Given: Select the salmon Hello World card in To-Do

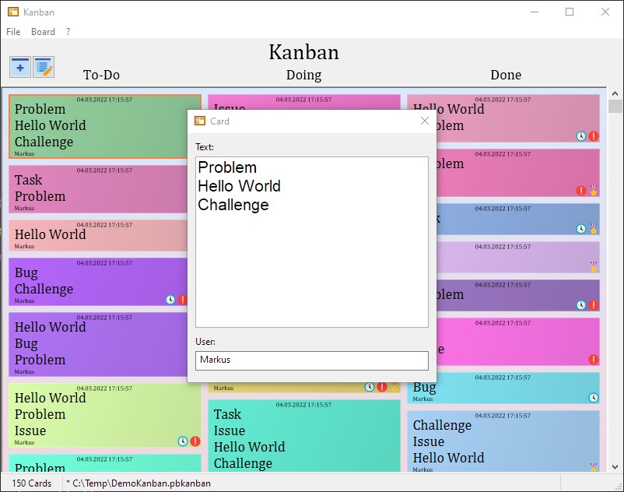Looking at the screenshot, I should point(98,235).
